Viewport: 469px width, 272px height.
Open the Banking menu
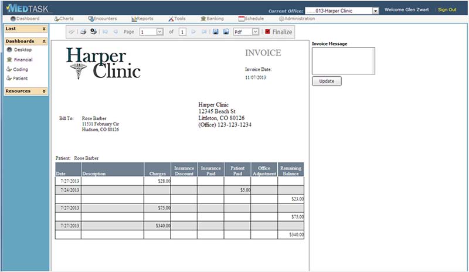click(x=212, y=19)
